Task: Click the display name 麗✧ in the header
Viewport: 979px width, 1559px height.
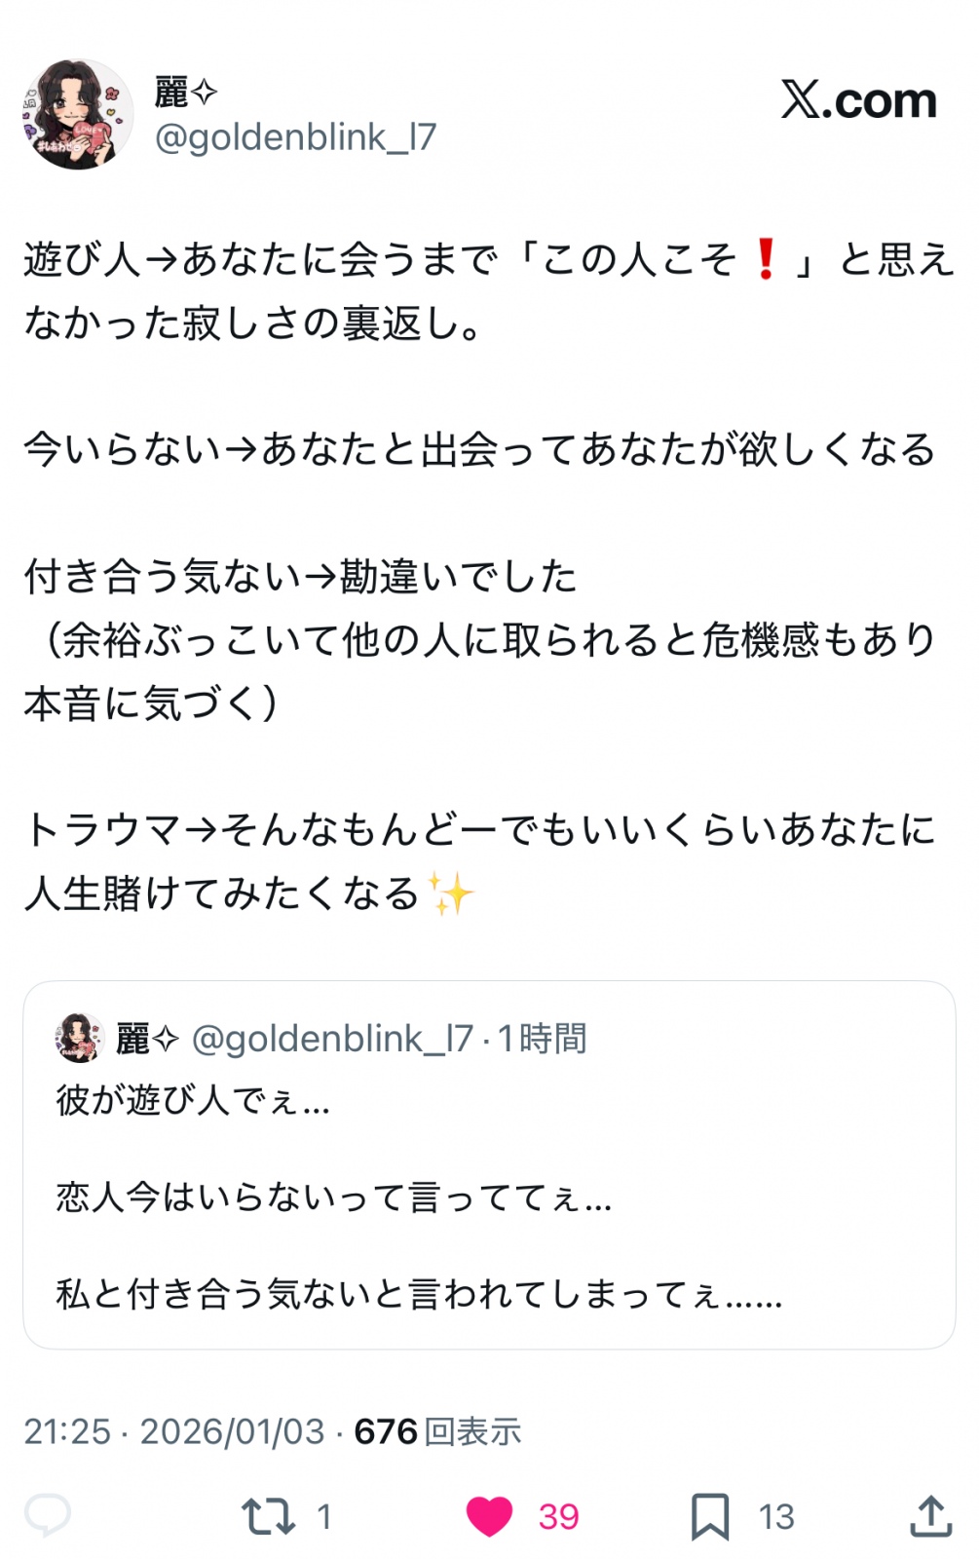Action: tap(185, 93)
